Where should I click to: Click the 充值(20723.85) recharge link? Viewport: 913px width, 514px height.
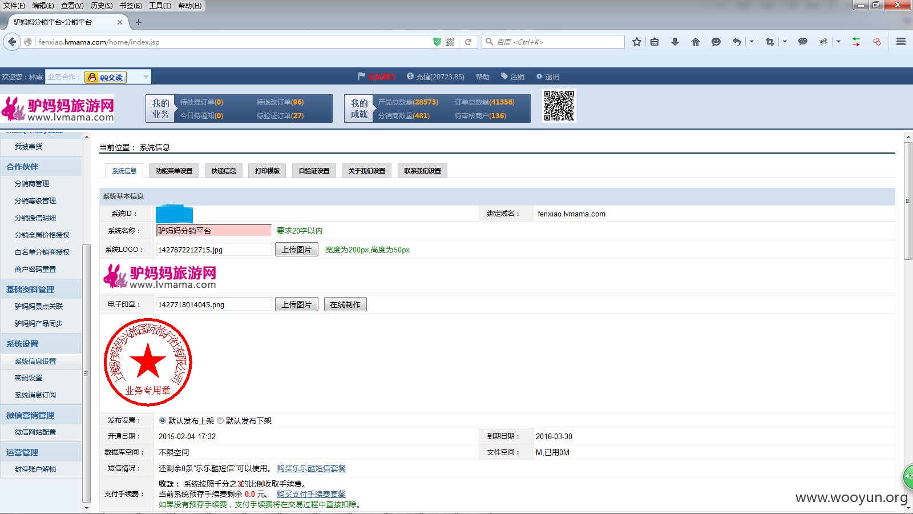coord(435,77)
